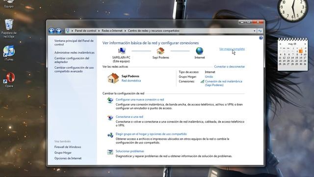Click the large house icon under active networks
This screenshot has width=314, height=177.
[x=113, y=78]
